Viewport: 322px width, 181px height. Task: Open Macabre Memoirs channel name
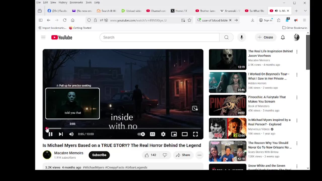point(69,153)
